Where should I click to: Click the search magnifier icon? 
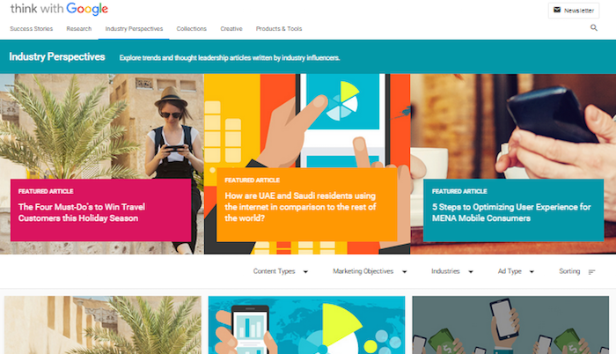click(594, 27)
